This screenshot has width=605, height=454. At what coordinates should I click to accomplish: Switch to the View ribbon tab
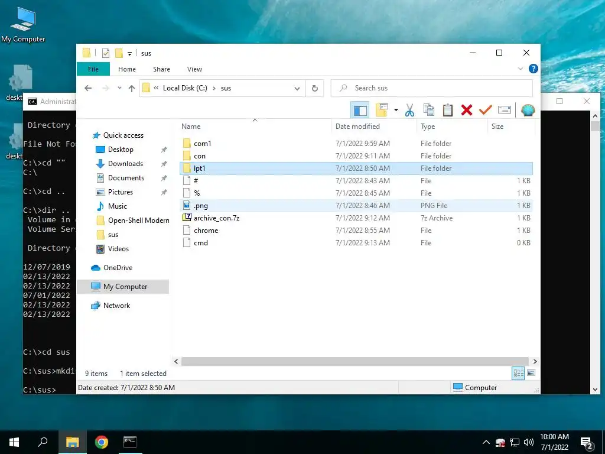tap(194, 69)
